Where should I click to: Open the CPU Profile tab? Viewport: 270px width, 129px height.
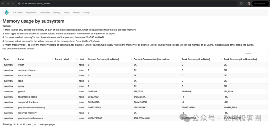[18, 13]
